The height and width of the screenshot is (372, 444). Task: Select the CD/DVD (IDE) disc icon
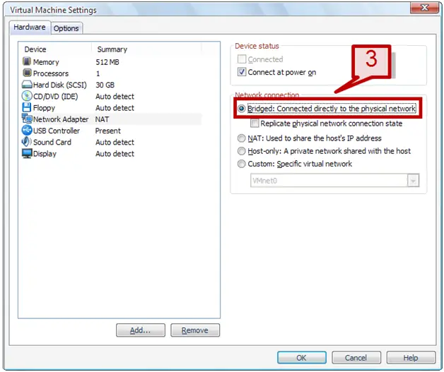pos(27,96)
